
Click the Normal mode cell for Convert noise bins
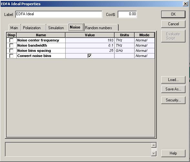point(144,56)
